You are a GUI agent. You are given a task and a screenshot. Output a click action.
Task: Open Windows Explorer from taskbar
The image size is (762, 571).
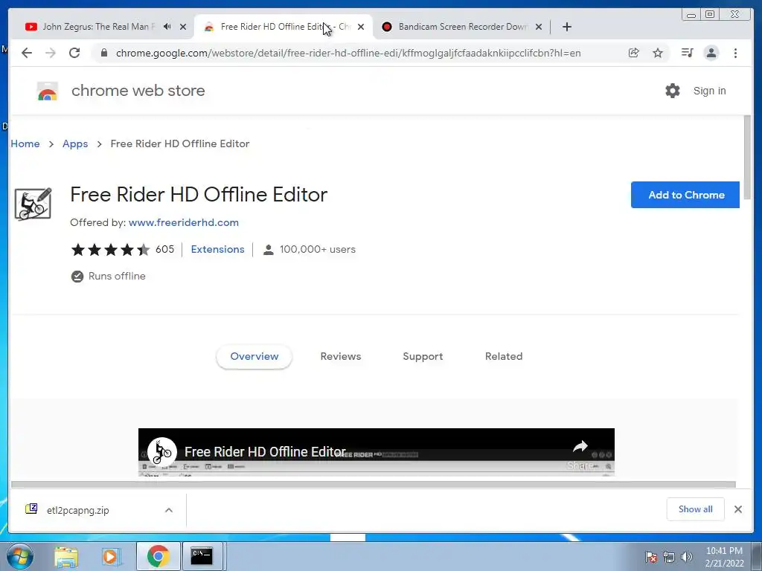[x=66, y=556]
